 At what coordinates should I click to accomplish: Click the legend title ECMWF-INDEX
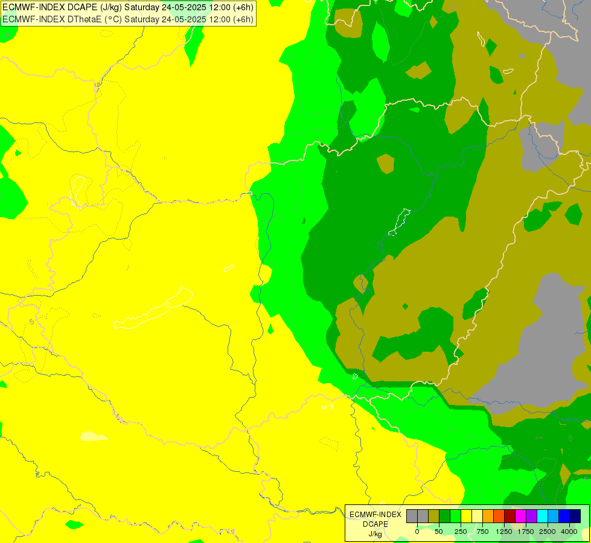(375, 515)
